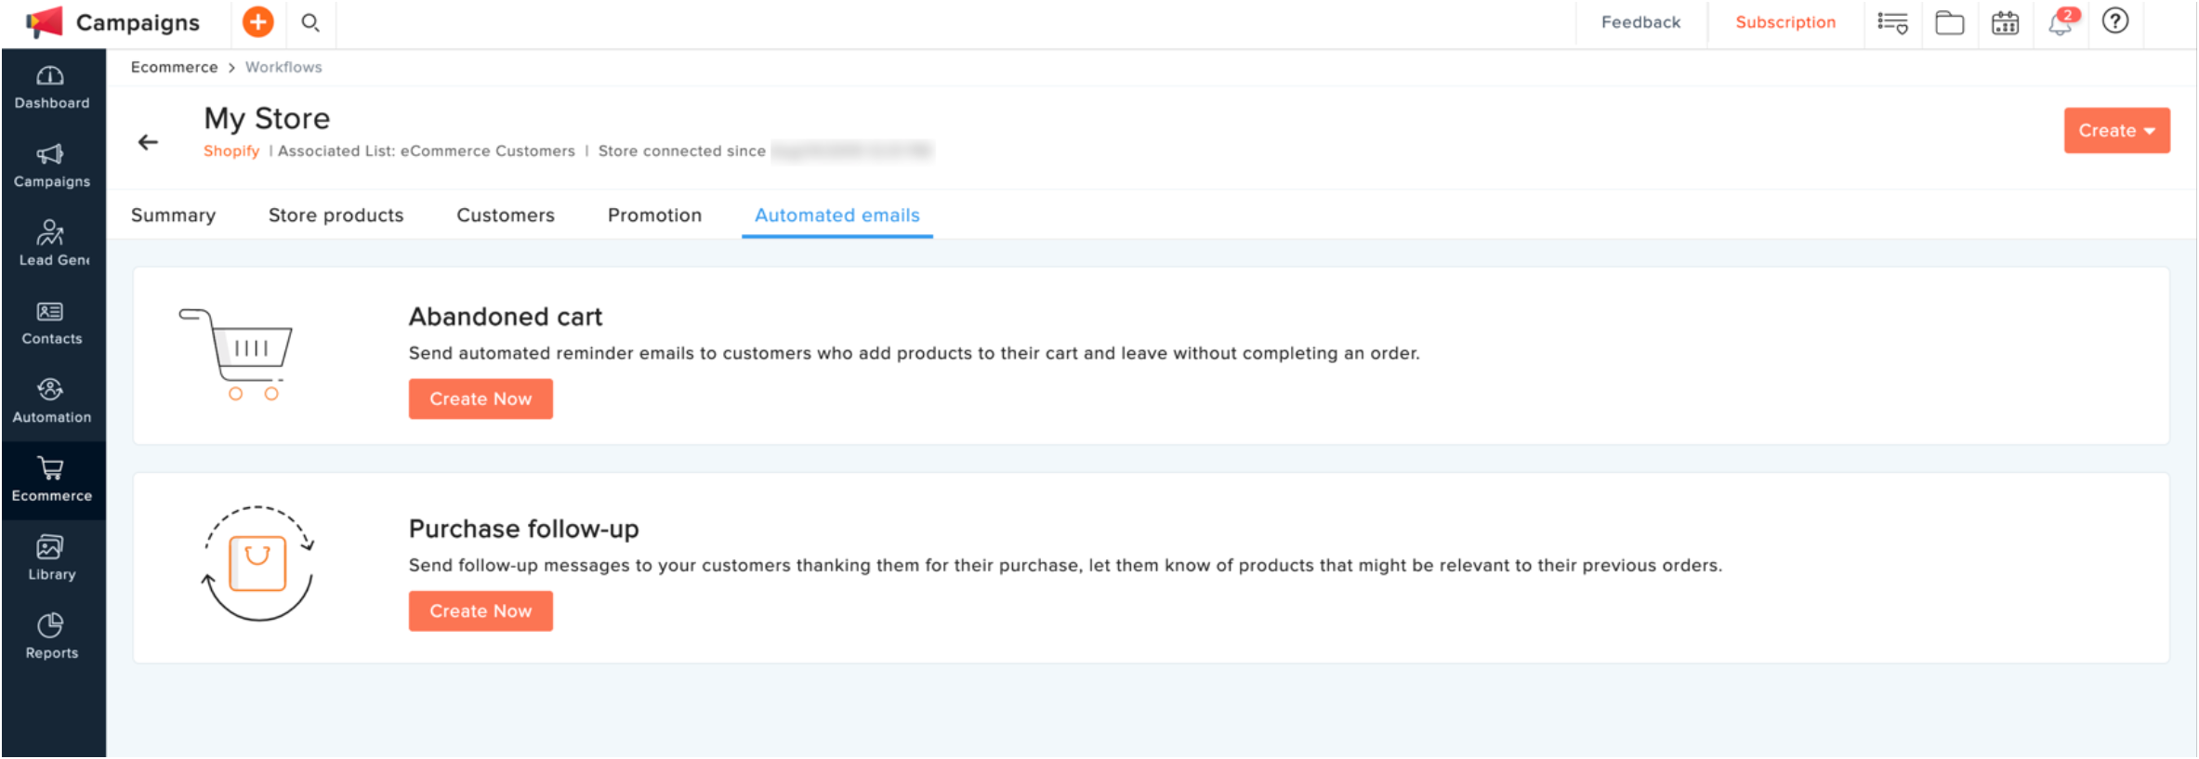Open search with the magnifier icon
This screenshot has height=759, width=2199.
(310, 22)
